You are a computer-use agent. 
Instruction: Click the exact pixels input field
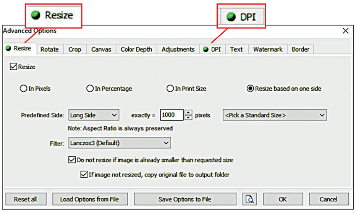[x=172, y=115]
